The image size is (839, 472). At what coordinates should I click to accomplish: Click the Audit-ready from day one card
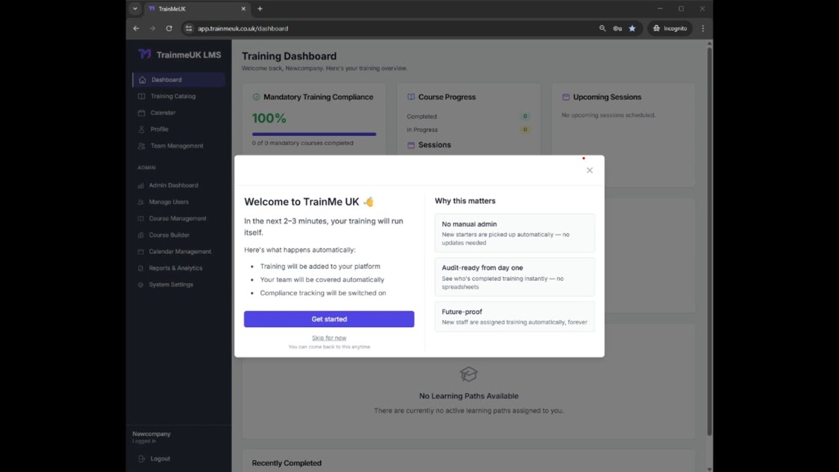[515, 277]
